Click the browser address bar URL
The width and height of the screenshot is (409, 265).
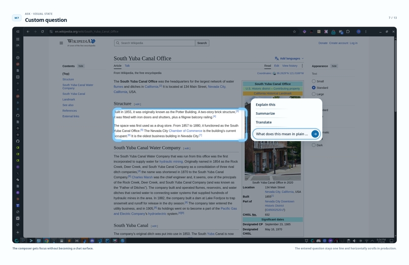click(x=87, y=31)
